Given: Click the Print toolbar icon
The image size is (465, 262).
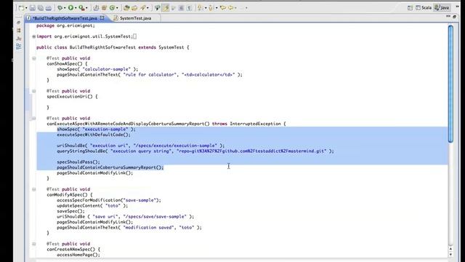Looking at the screenshot, I should click(49, 8).
